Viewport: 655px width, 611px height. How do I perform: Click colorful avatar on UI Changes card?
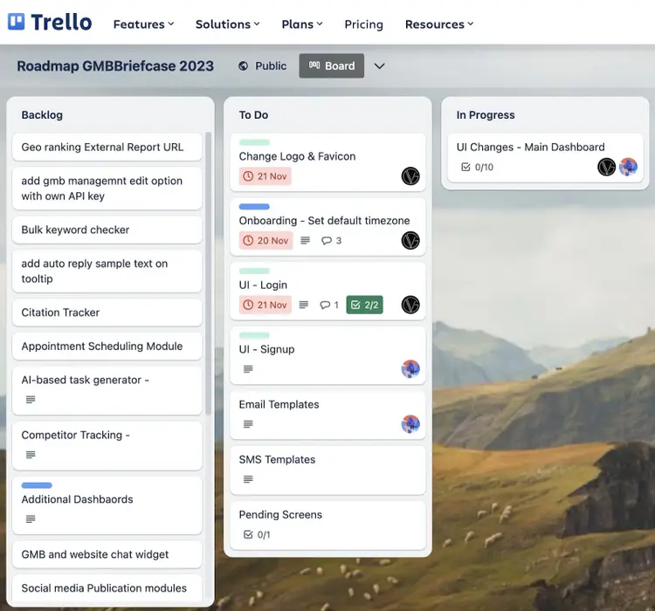point(628,167)
